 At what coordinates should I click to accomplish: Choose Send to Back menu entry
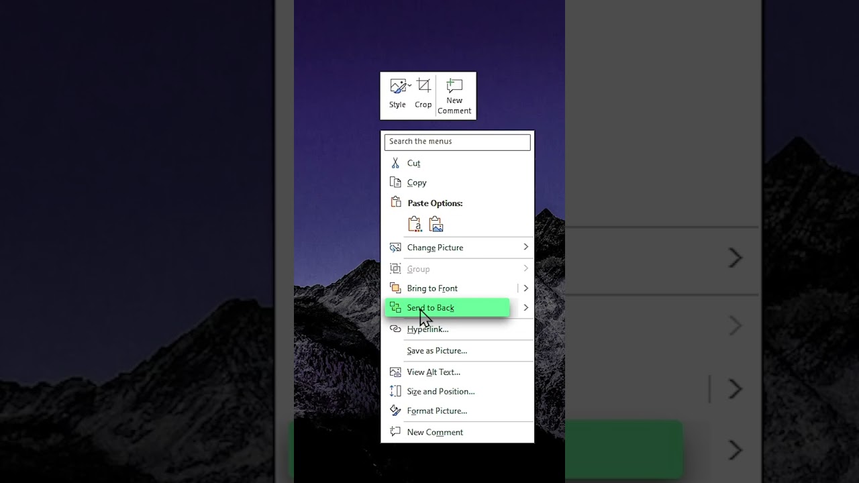(447, 308)
